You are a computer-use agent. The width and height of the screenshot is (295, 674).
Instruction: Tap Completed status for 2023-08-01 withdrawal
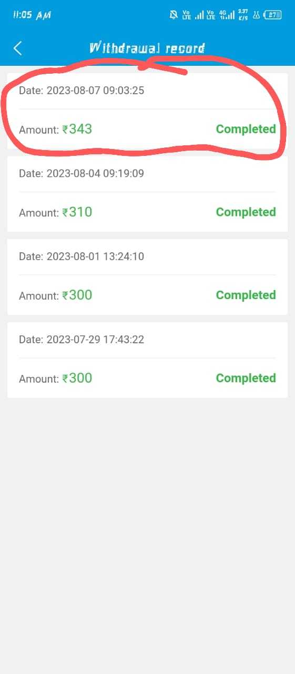click(246, 295)
